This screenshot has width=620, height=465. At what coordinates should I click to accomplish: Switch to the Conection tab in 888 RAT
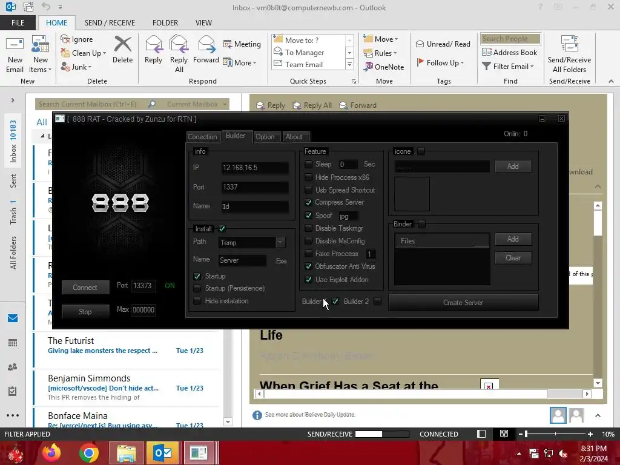click(x=202, y=137)
